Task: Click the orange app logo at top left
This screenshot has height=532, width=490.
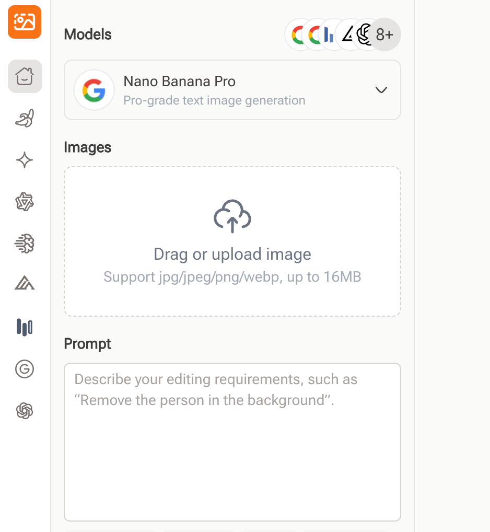Action: click(24, 22)
